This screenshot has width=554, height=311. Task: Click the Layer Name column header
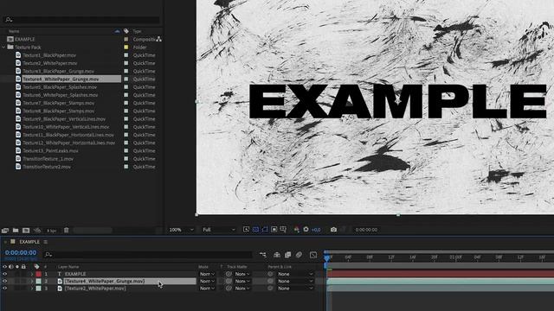[x=68, y=267]
